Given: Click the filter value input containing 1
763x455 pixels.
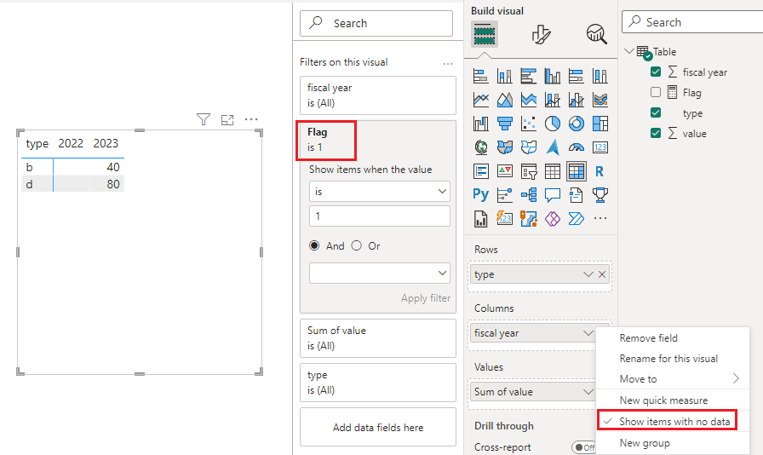Looking at the screenshot, I should (x=380, y=216).
